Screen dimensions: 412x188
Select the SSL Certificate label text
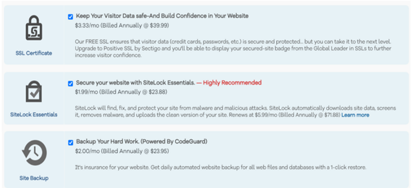34,53
